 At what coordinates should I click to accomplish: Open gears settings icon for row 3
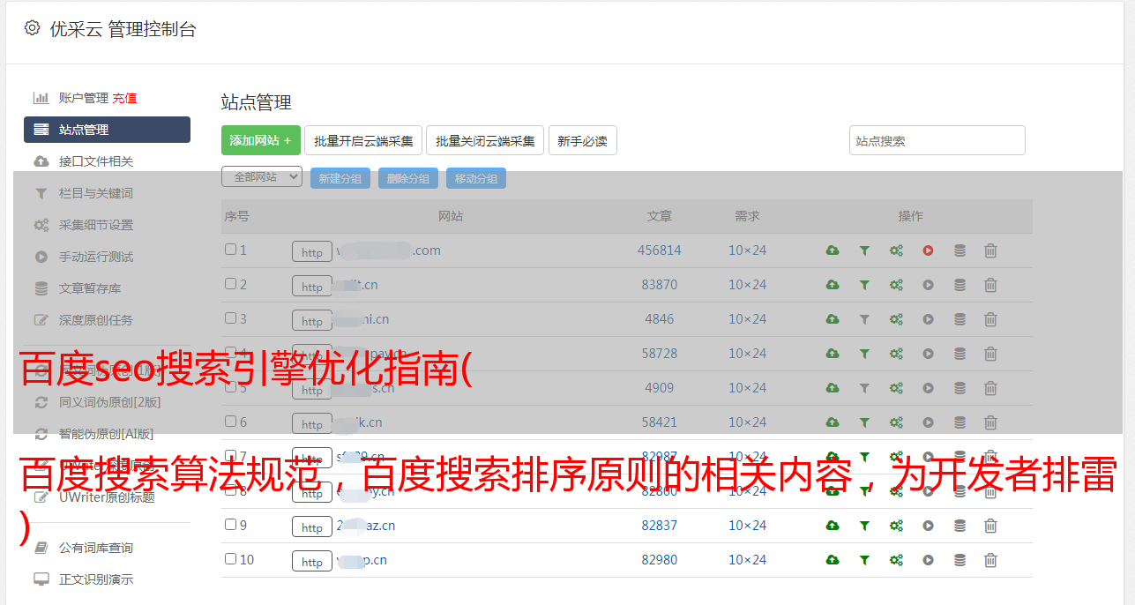pyautogui.click(x=896, y=319)
